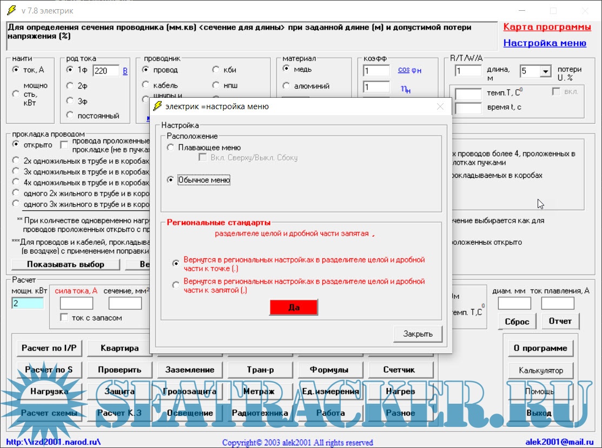
Task: Click the Заземление button
Action: (189, 370)
